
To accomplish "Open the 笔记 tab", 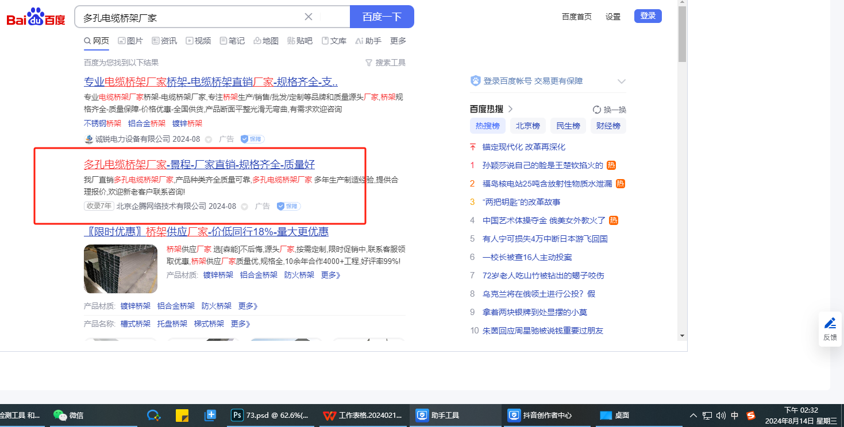I will tap(232, 41).
